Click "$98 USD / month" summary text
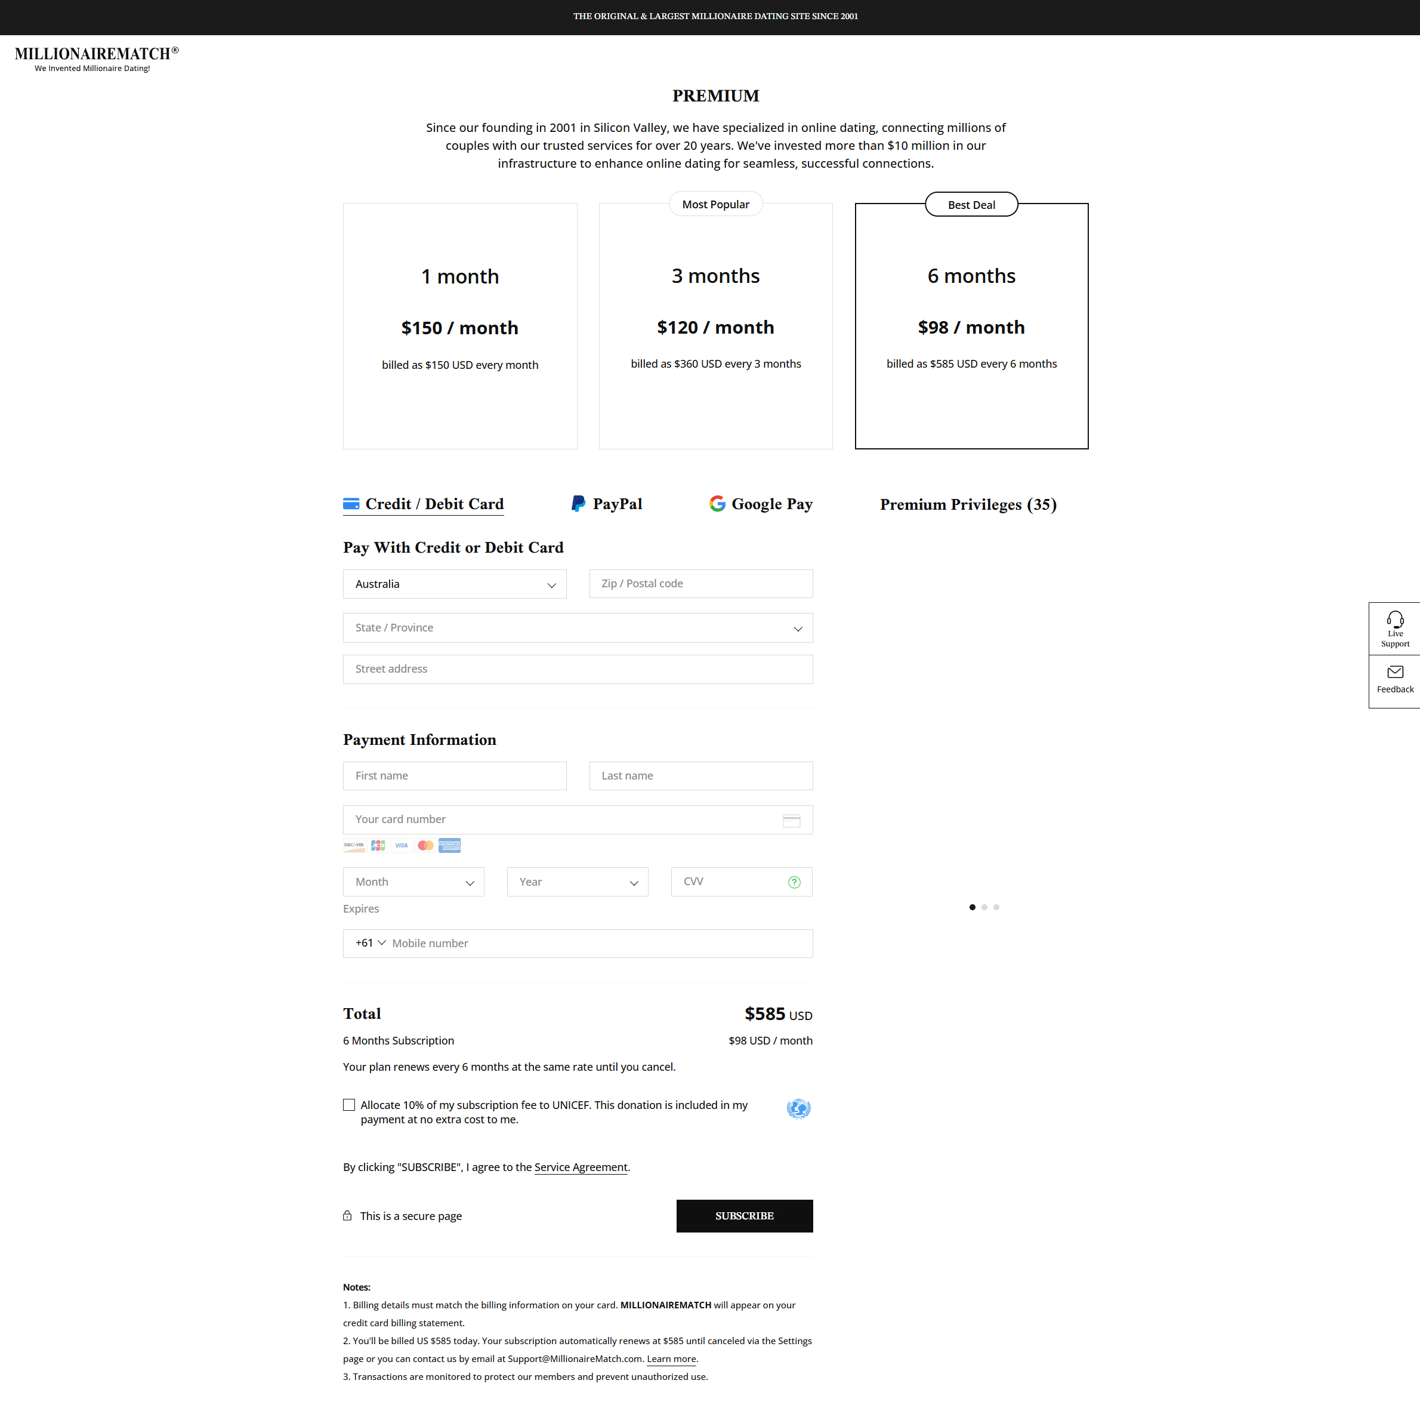Image resolution: width=1420 pixels, height=1408 pixels. coord(770,1040)
